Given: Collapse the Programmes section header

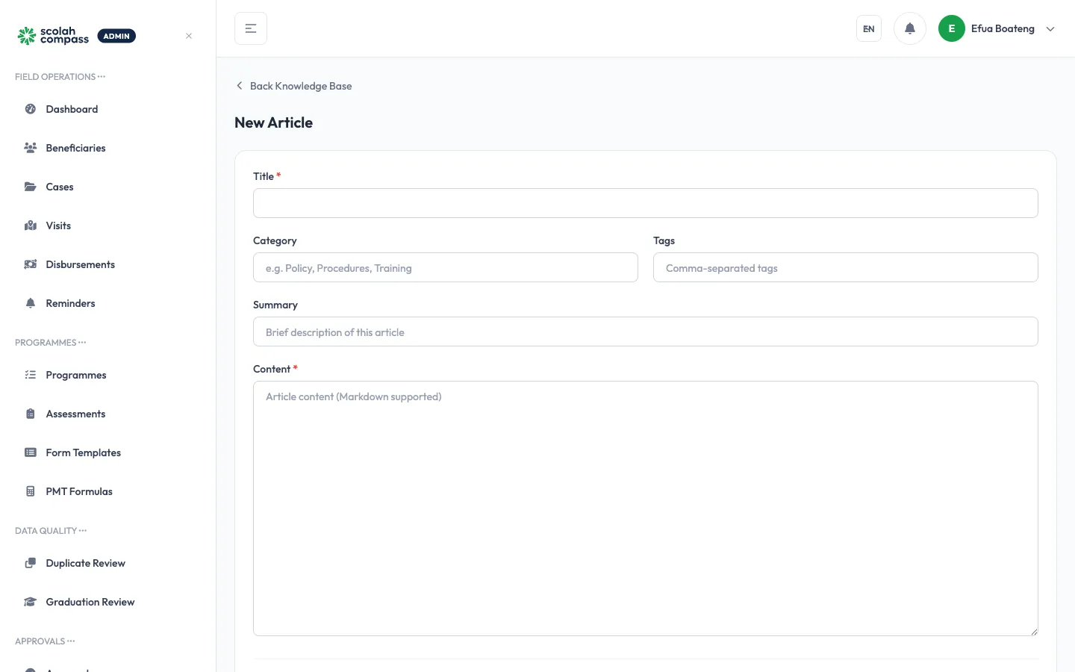Looking at the screenshot, I should 50,343.
